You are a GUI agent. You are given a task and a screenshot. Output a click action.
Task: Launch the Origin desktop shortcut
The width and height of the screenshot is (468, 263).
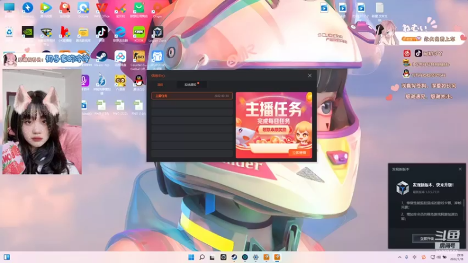[x=157, y=8]
